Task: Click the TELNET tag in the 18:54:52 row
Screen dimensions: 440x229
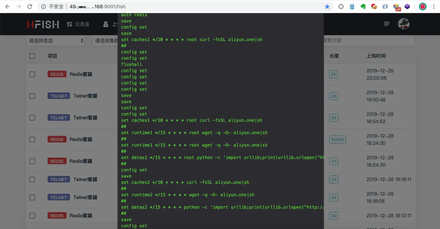Action: tap(59, 118)
